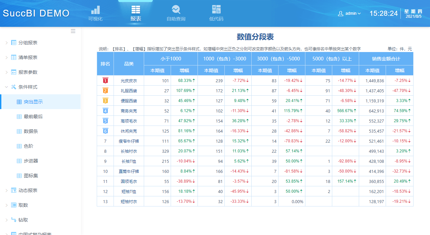Click the drill icon next to 钻取
The image size is (430, 235).
click(x=13, y=220)
